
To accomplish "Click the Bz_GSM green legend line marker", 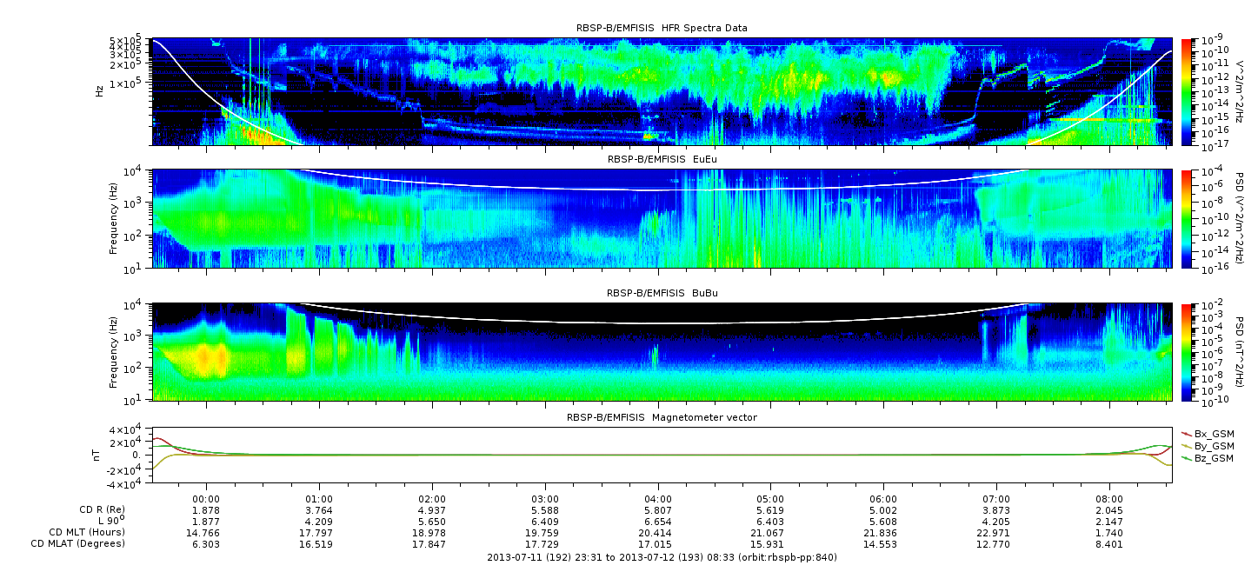I will 1187,457.
